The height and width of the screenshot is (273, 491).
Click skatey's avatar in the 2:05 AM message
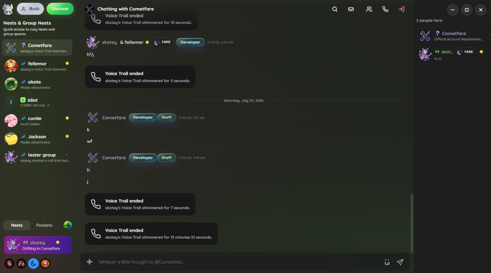(x=93, y=42)
